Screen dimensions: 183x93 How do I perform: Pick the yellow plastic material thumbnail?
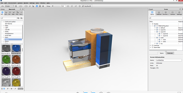pyautogui.click(x=16, y=83)
